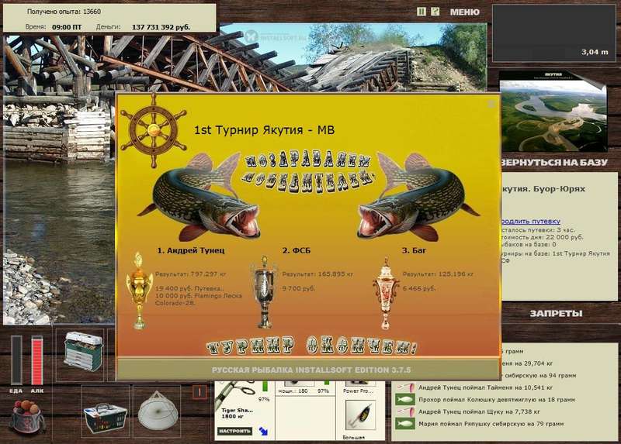Open the Yakutia map thumbnail
The width and height of the screenshot is (621, 444).
(553, 112)
